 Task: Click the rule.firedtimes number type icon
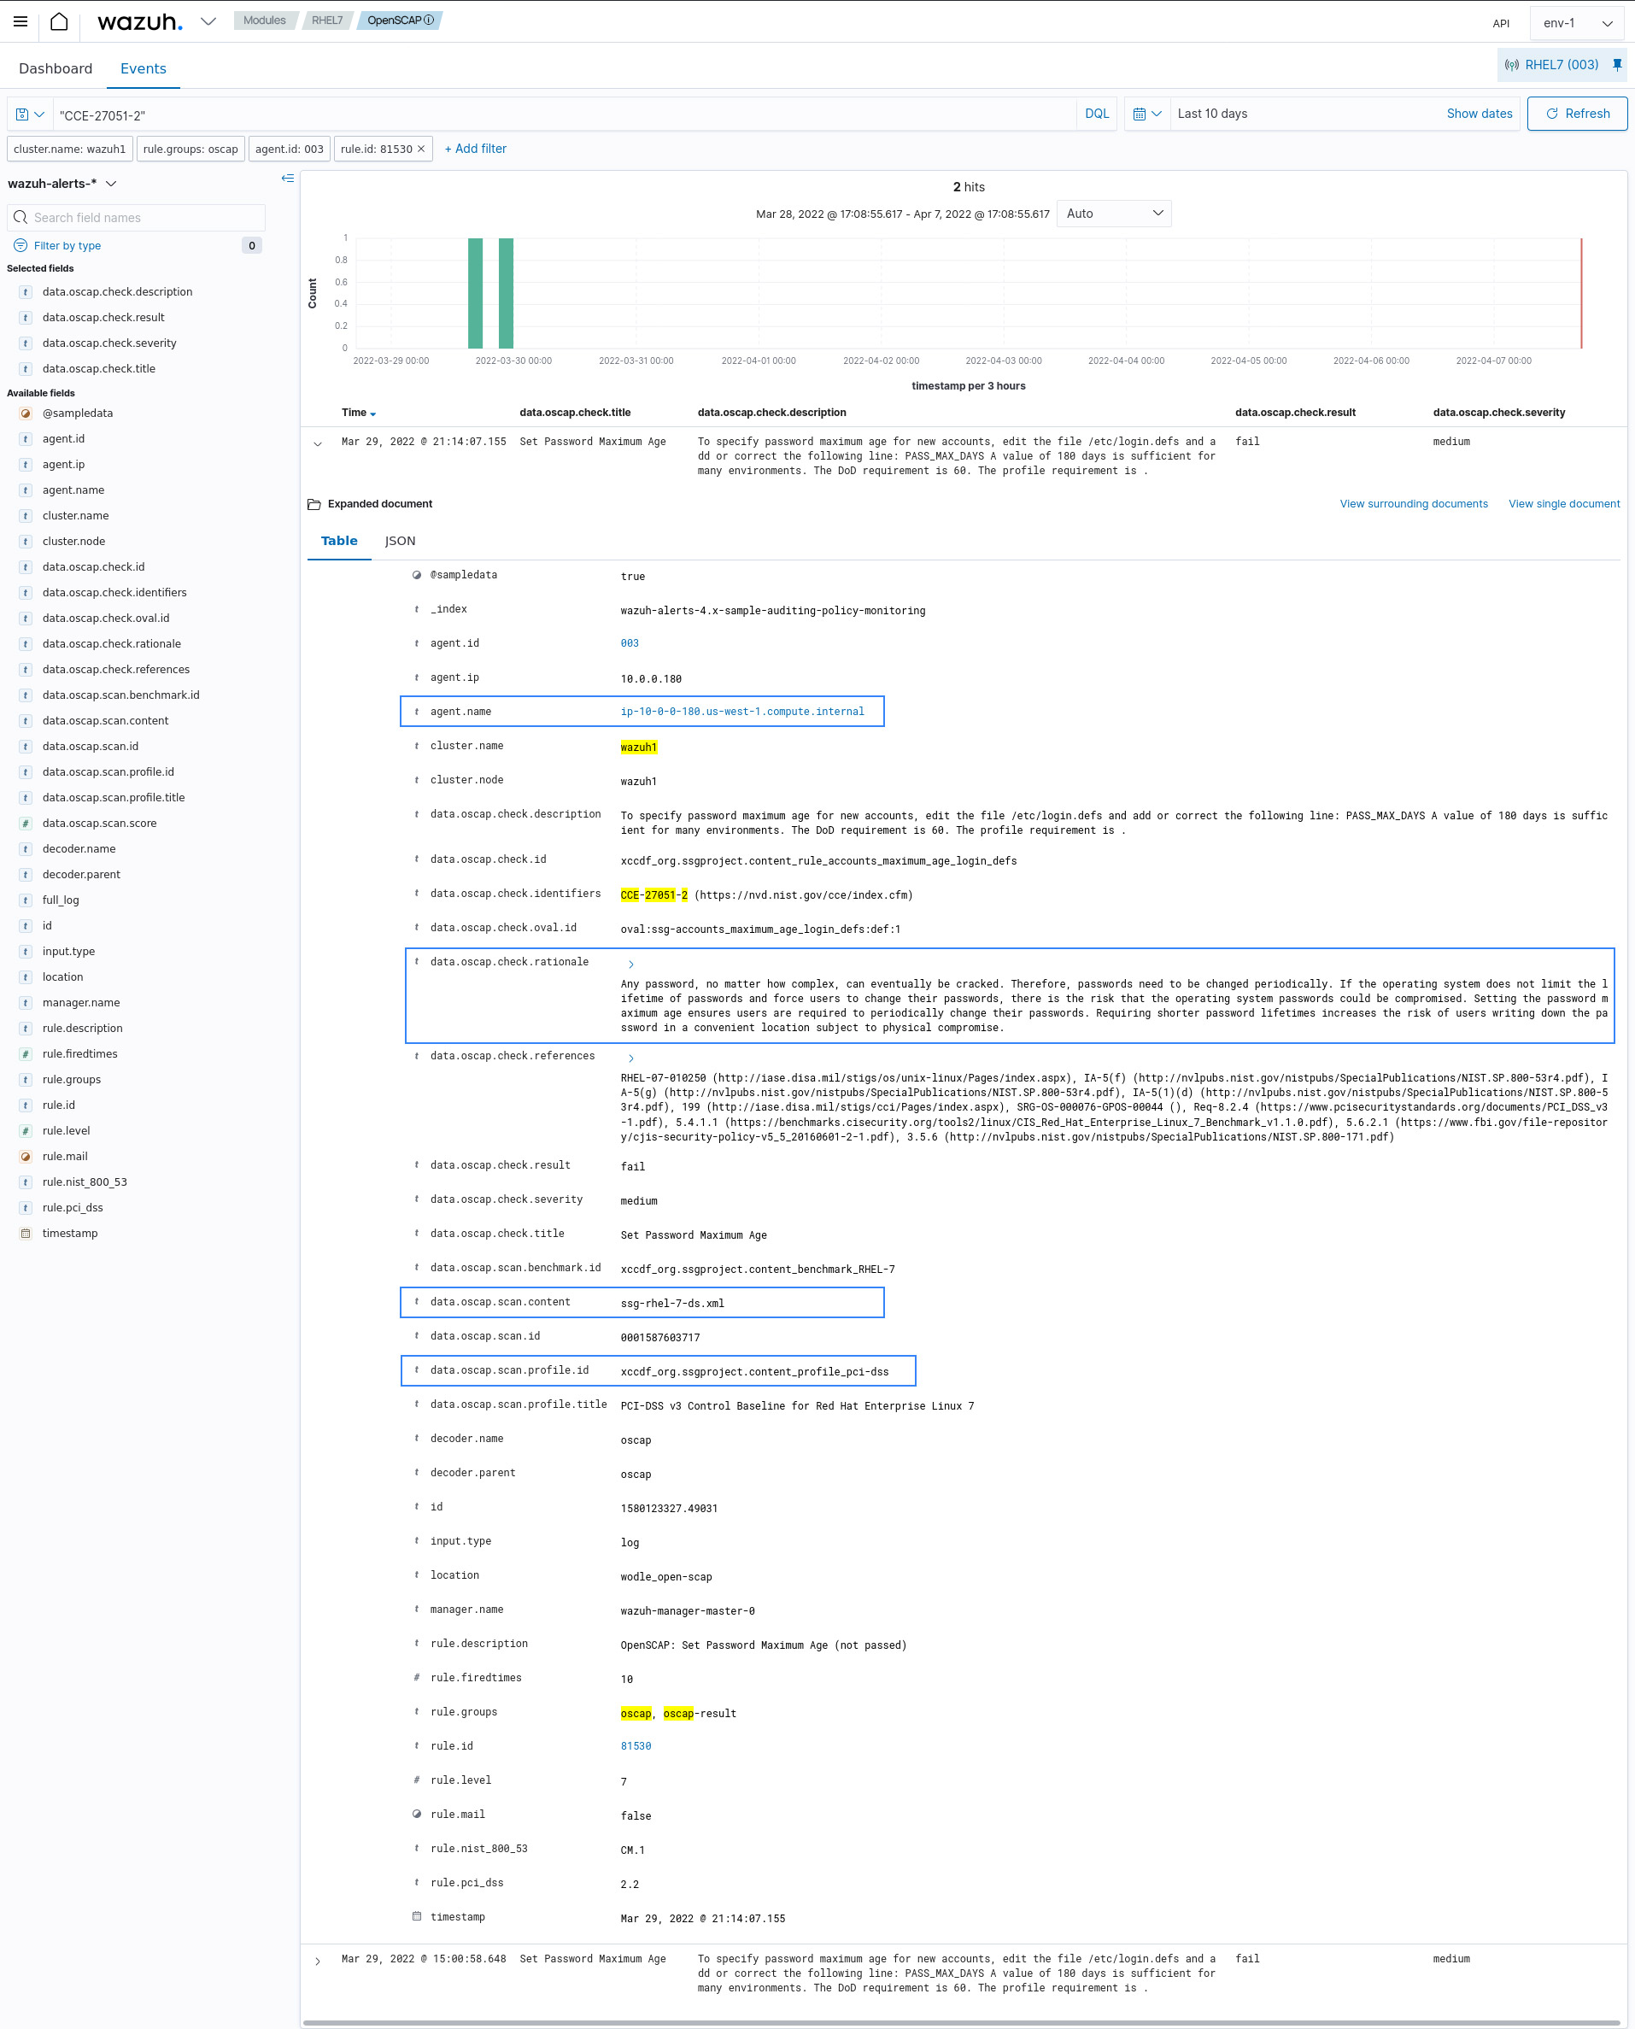26,1054
